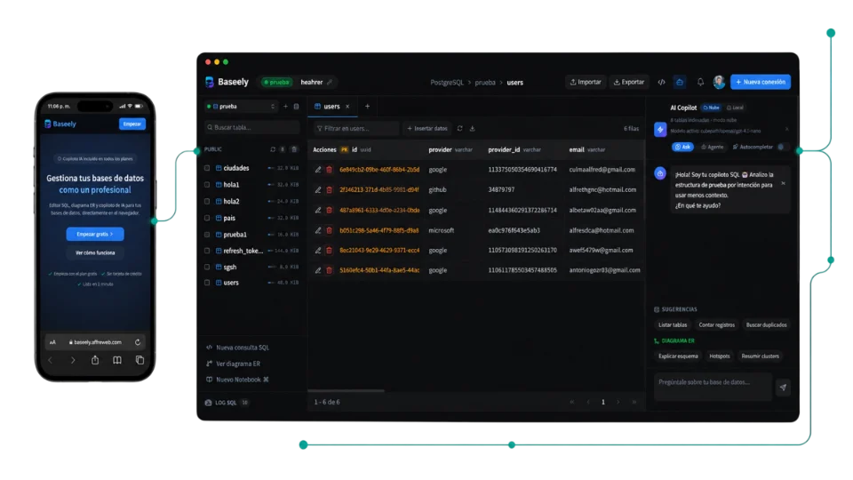Click prueba in the breadcrumb
The width and height of the screenshot is (853, 480).
[485, 83]
